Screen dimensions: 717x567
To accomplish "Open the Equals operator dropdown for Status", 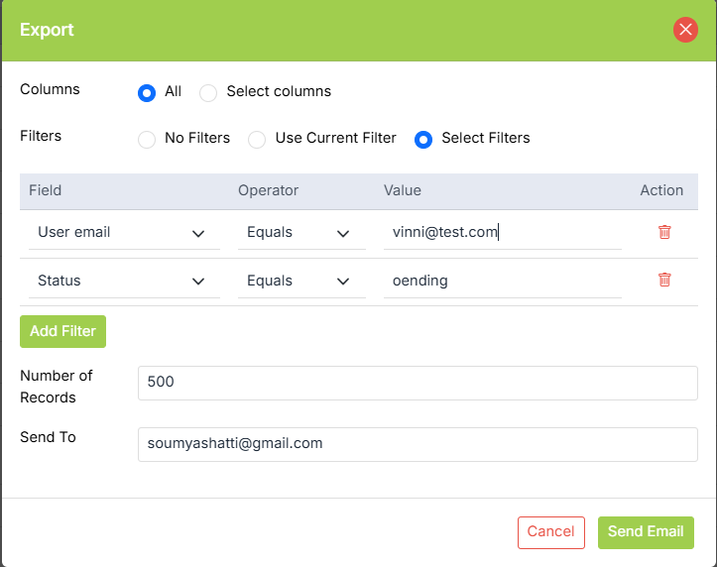I will (x=298, y=282).
